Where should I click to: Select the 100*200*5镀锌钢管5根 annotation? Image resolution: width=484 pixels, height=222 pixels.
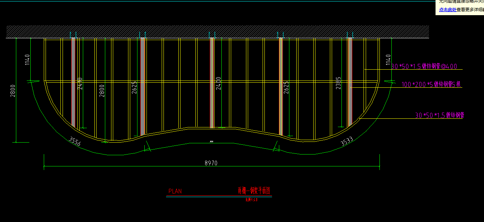pyautogui.click(x=431, y=84)
